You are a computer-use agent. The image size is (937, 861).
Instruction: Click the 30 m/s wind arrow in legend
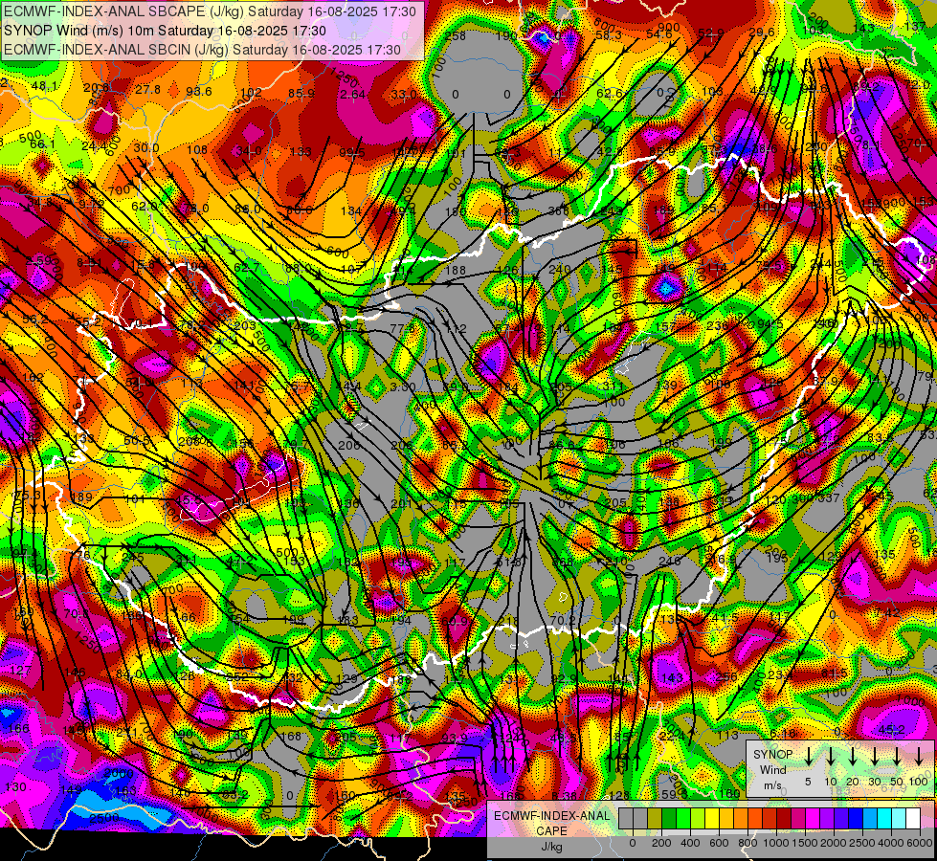pyautogui.click(x=874, y=757)
